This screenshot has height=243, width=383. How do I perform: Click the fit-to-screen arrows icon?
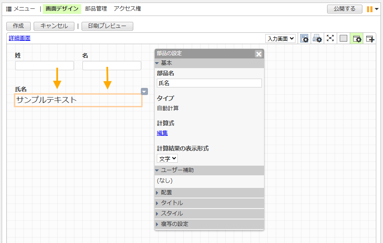coord(330,39)
